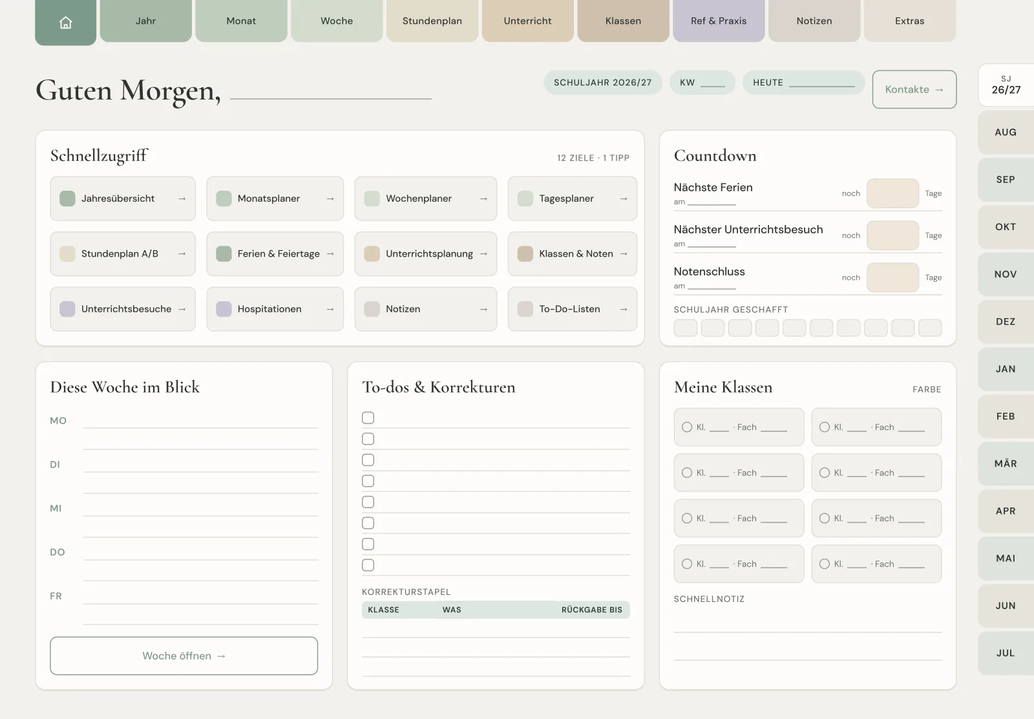The image size is (1034, 719).
Task: Click the last Schuljahr geschafft progress box
Action: pos(930,328)
